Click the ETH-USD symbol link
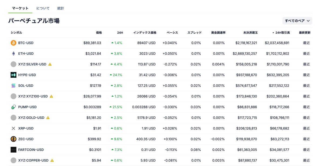This screenshot has width=324, height=166. coord(26,54)
